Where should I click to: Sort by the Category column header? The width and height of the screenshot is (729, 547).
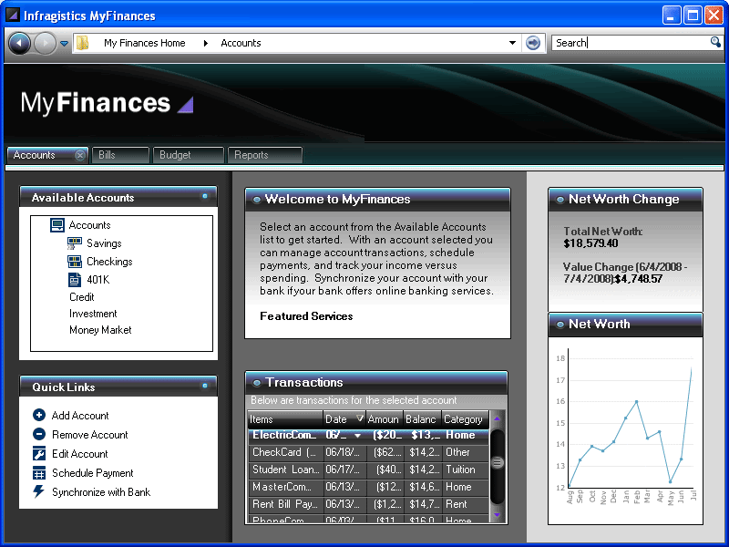click(465, 419)
